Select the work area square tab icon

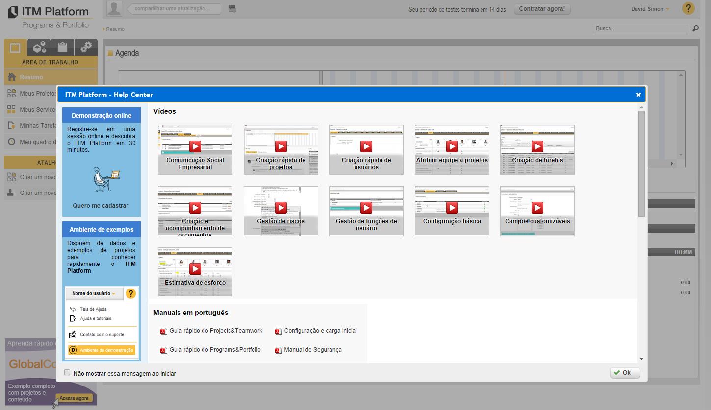[x=15, y=48]
